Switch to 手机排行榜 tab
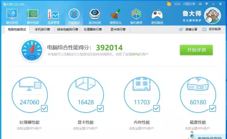 (x=42, y=29)
